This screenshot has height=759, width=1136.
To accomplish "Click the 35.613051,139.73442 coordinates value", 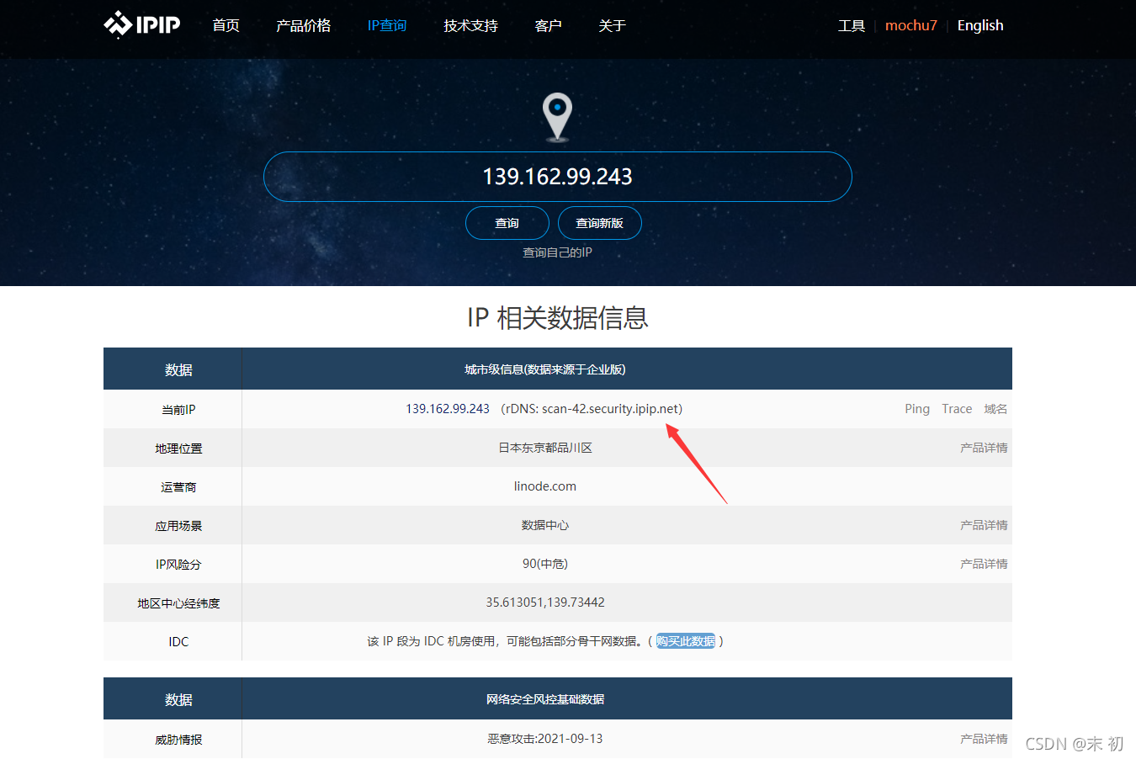I will click(x=545, y=602).
